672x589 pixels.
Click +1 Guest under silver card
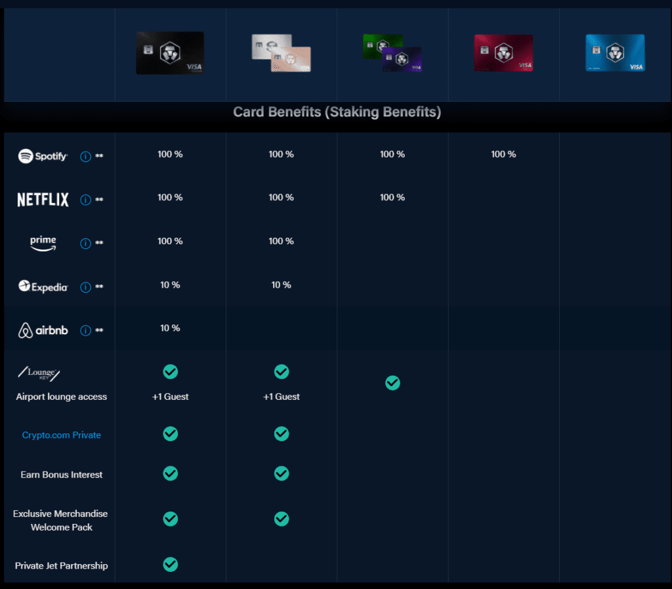coord(281,397)
